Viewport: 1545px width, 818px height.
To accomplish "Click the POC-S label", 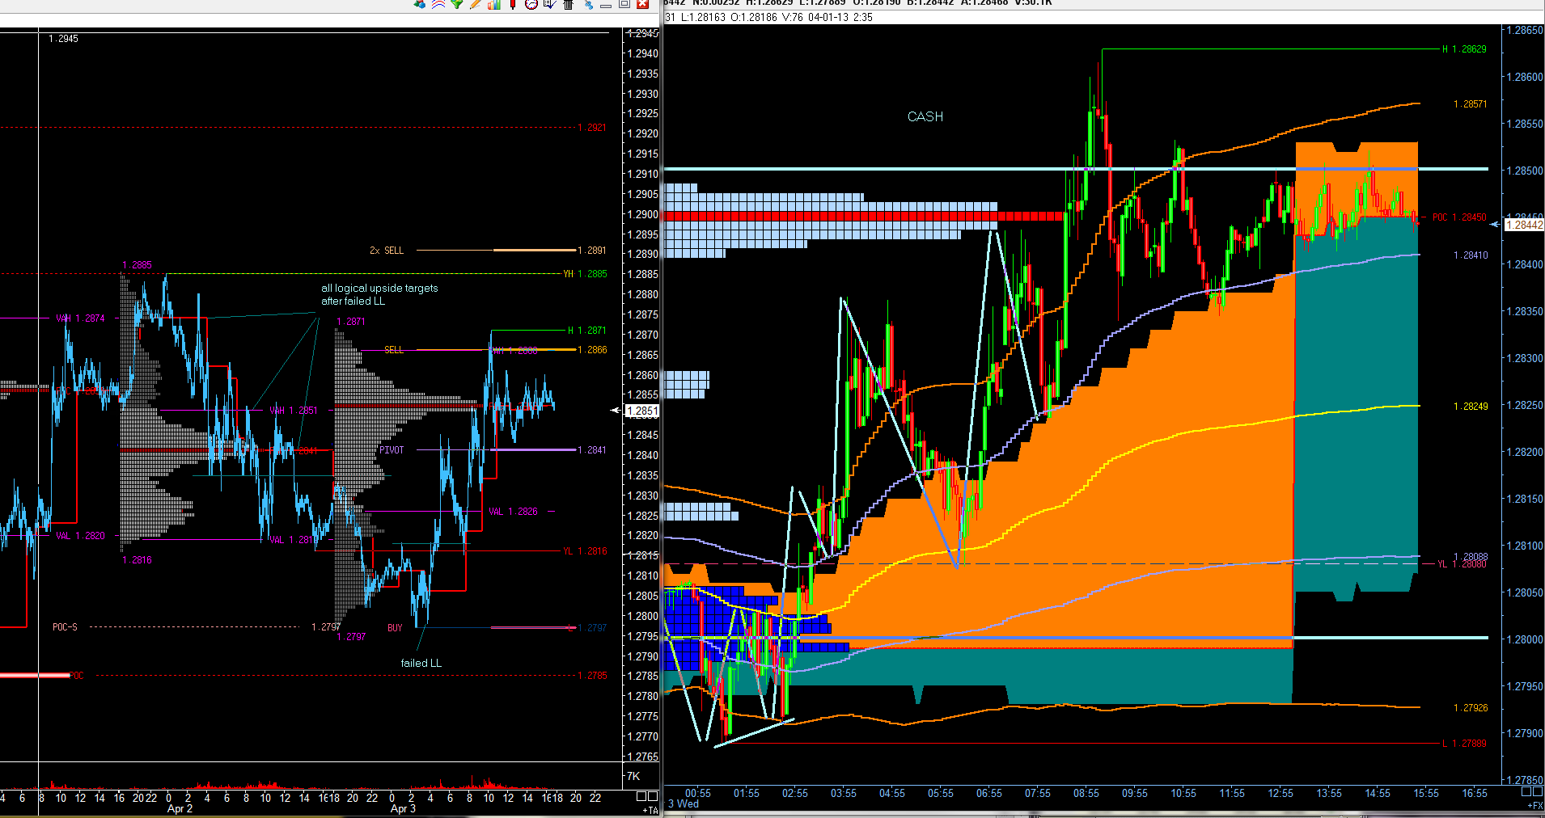I will tap(65, 627).
